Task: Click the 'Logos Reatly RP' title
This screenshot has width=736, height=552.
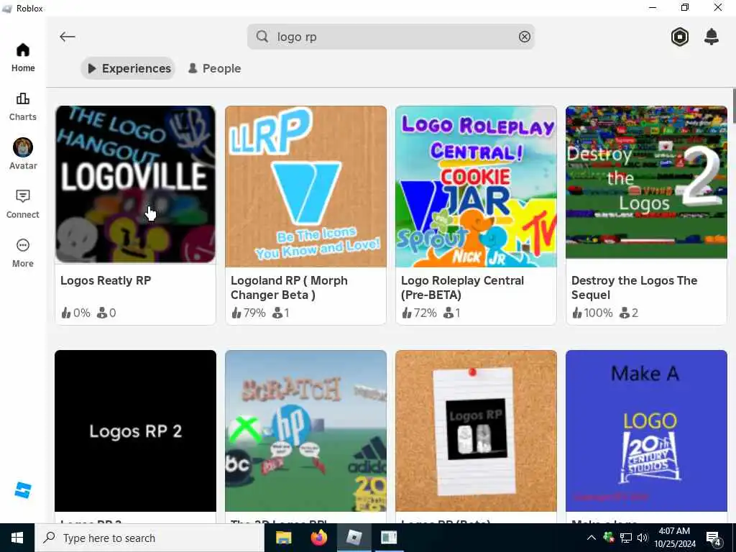Action: point(106,281)
